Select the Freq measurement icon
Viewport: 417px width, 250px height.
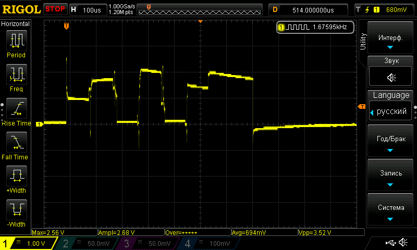[x=16, y=74]
